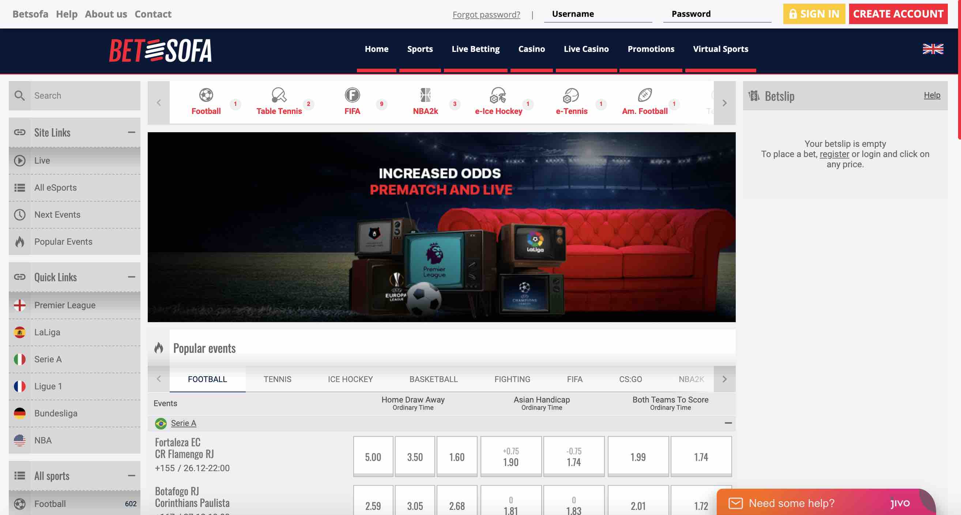Screen dimensions: 961x515
Task: Focus the Username input field
Action: point(598,14)
